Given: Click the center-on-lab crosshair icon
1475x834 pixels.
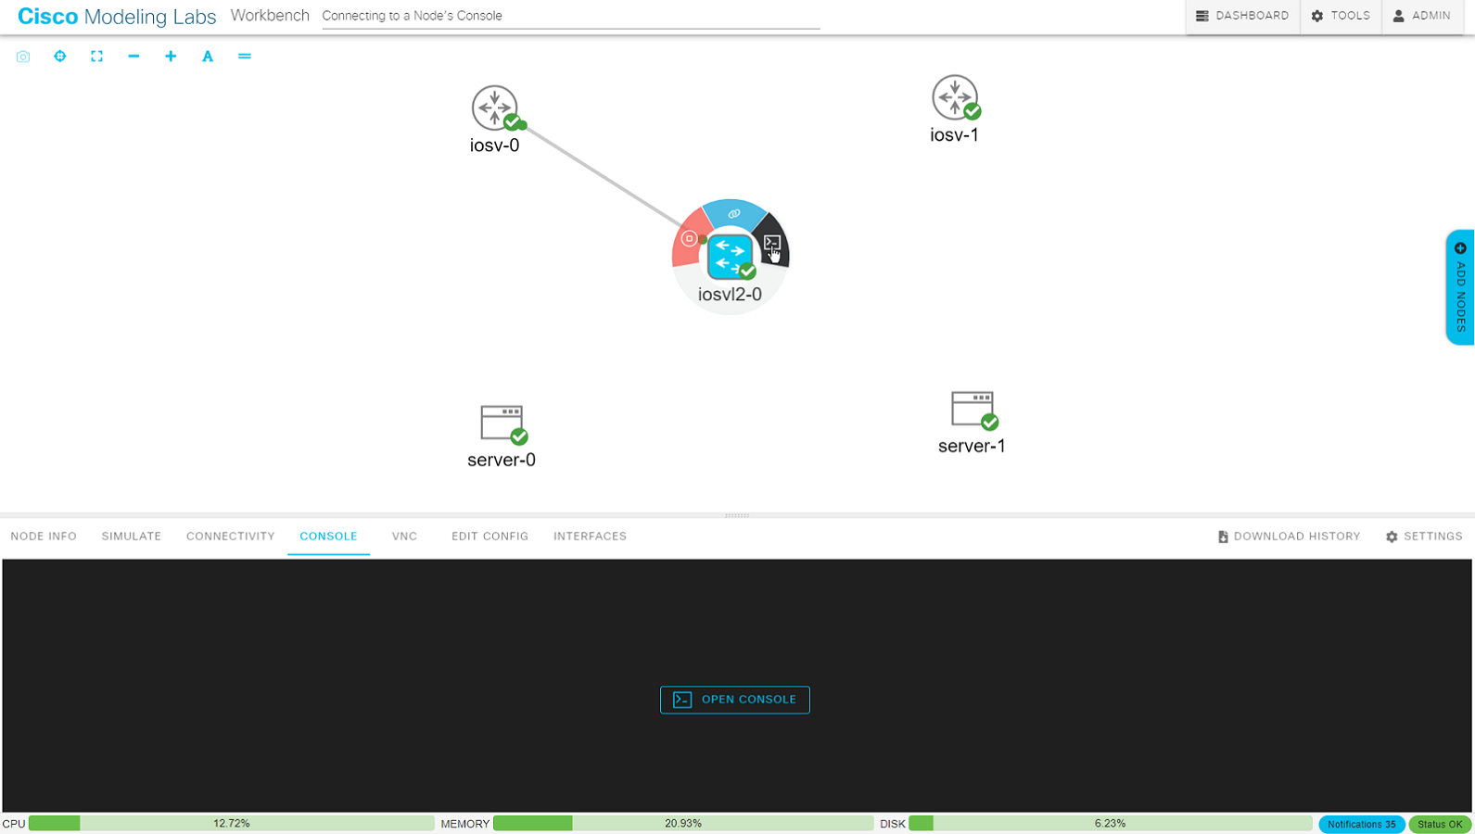Looking at the screenshot, I should 60,57.
